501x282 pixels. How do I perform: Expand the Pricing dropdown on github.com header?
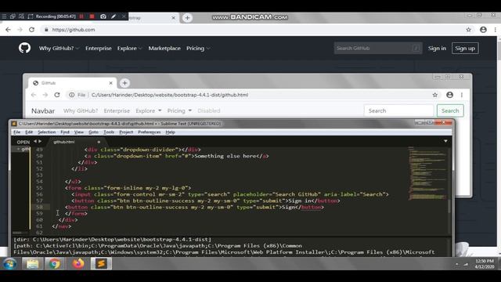pyautogui.click(x=198, y=49)
